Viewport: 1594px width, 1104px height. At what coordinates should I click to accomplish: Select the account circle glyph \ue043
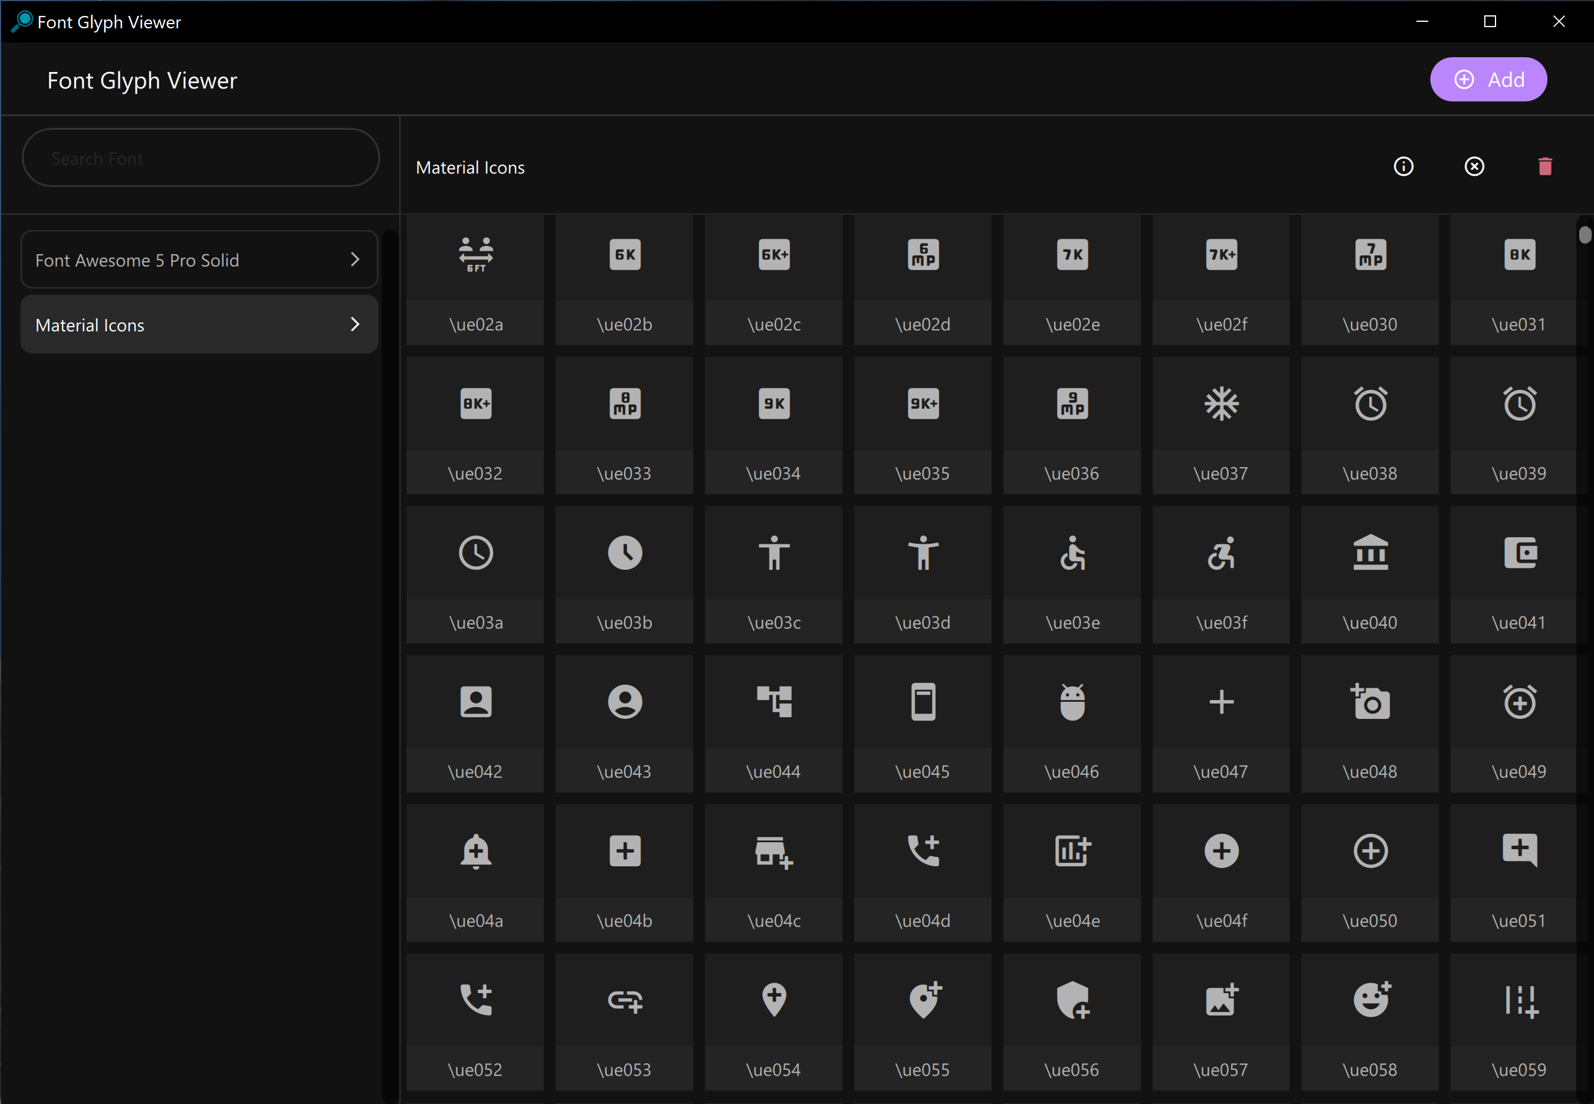coord(625,702)
